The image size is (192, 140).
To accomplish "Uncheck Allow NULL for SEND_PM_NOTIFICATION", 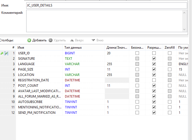I will [154, 113].
